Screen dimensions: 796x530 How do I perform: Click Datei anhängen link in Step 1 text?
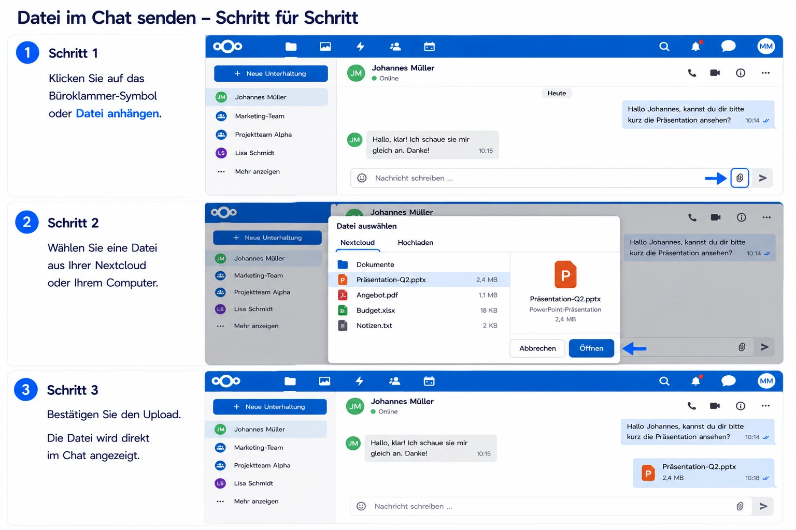pyautogui.click(x=118, y=113)
